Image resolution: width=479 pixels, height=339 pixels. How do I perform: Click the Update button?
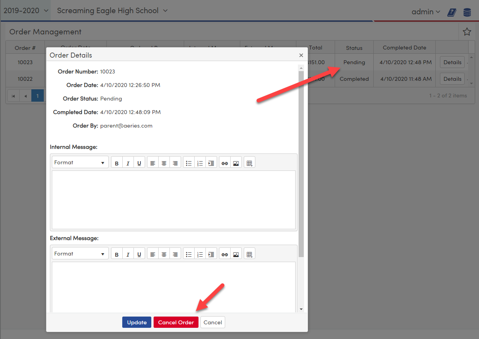point(137,322)
